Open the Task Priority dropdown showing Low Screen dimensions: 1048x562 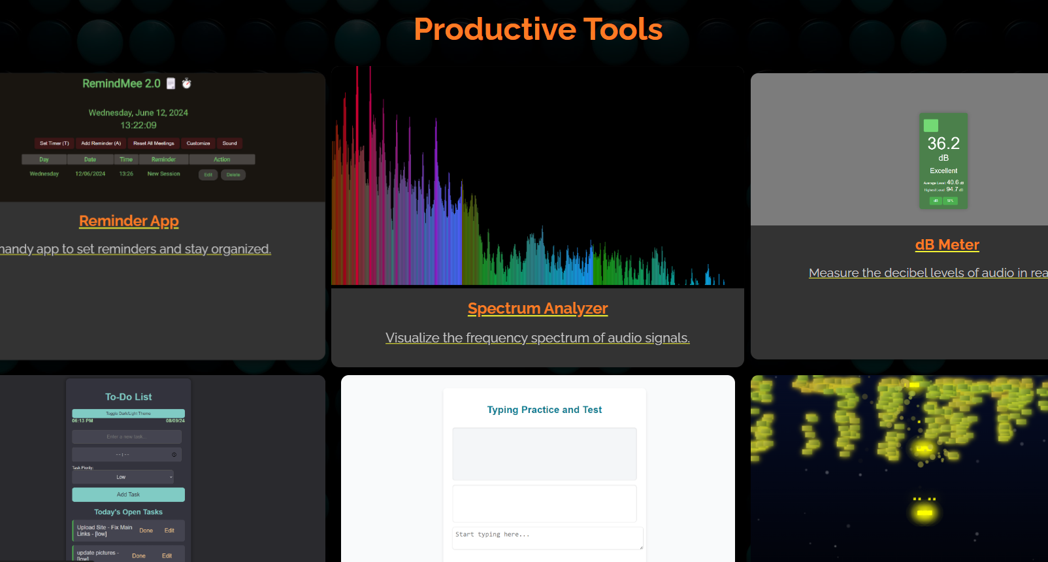pos(123,477)
